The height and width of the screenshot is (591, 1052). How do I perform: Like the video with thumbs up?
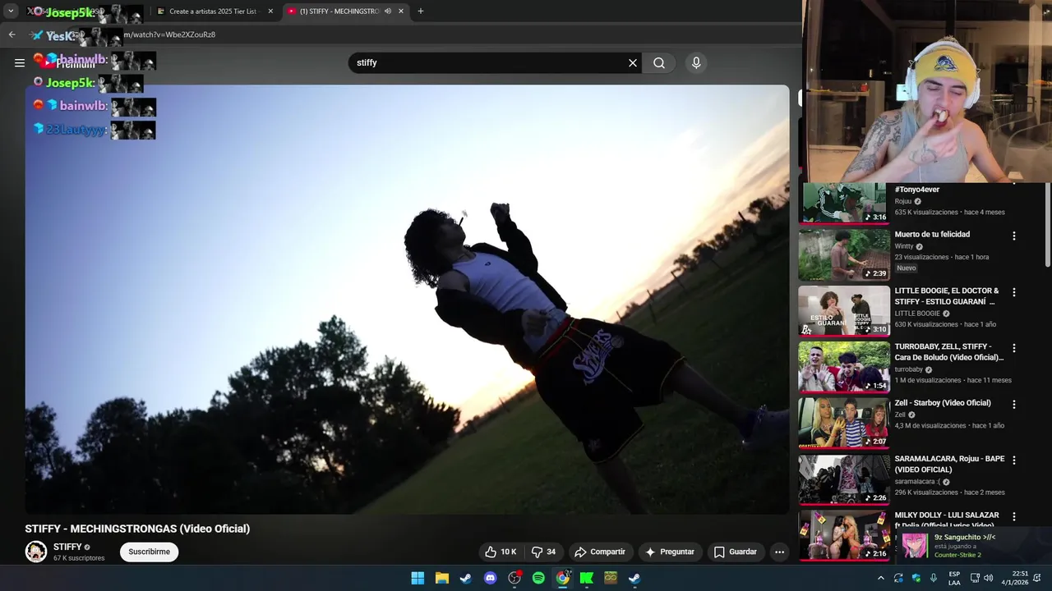coord(501,552)
